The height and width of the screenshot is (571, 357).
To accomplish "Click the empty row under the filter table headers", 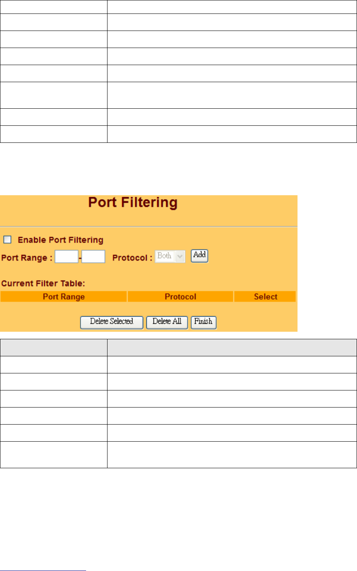I will pyautogui.click(x=148, y=308).
